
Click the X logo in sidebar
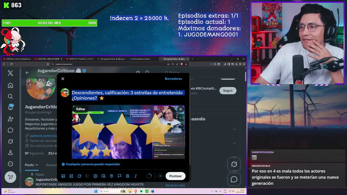[10, 73]
